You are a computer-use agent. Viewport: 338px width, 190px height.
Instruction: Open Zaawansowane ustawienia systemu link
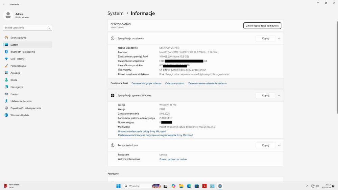(208, 83)
